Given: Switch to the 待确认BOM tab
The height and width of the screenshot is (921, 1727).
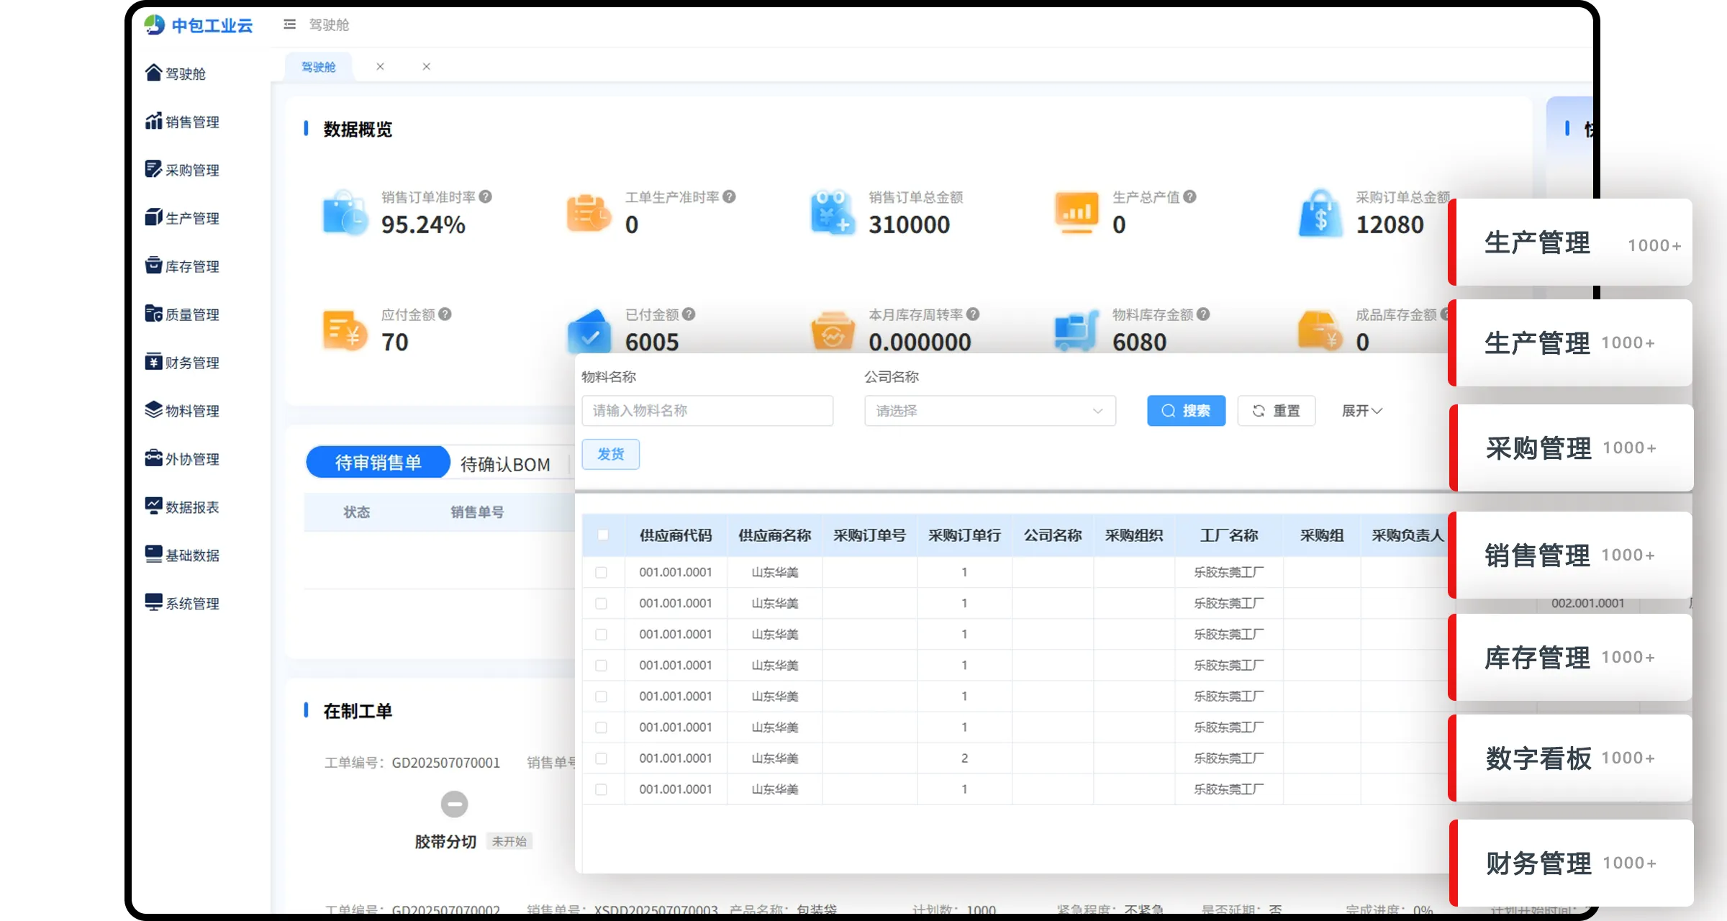Looking at the screenshot, I should 505,465.
